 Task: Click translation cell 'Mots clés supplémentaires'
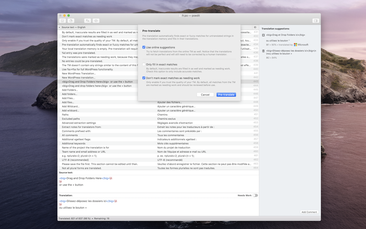(173, 143)
